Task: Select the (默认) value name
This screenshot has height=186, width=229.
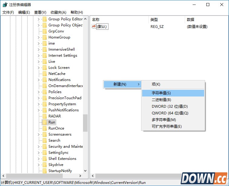Action: 102,27
